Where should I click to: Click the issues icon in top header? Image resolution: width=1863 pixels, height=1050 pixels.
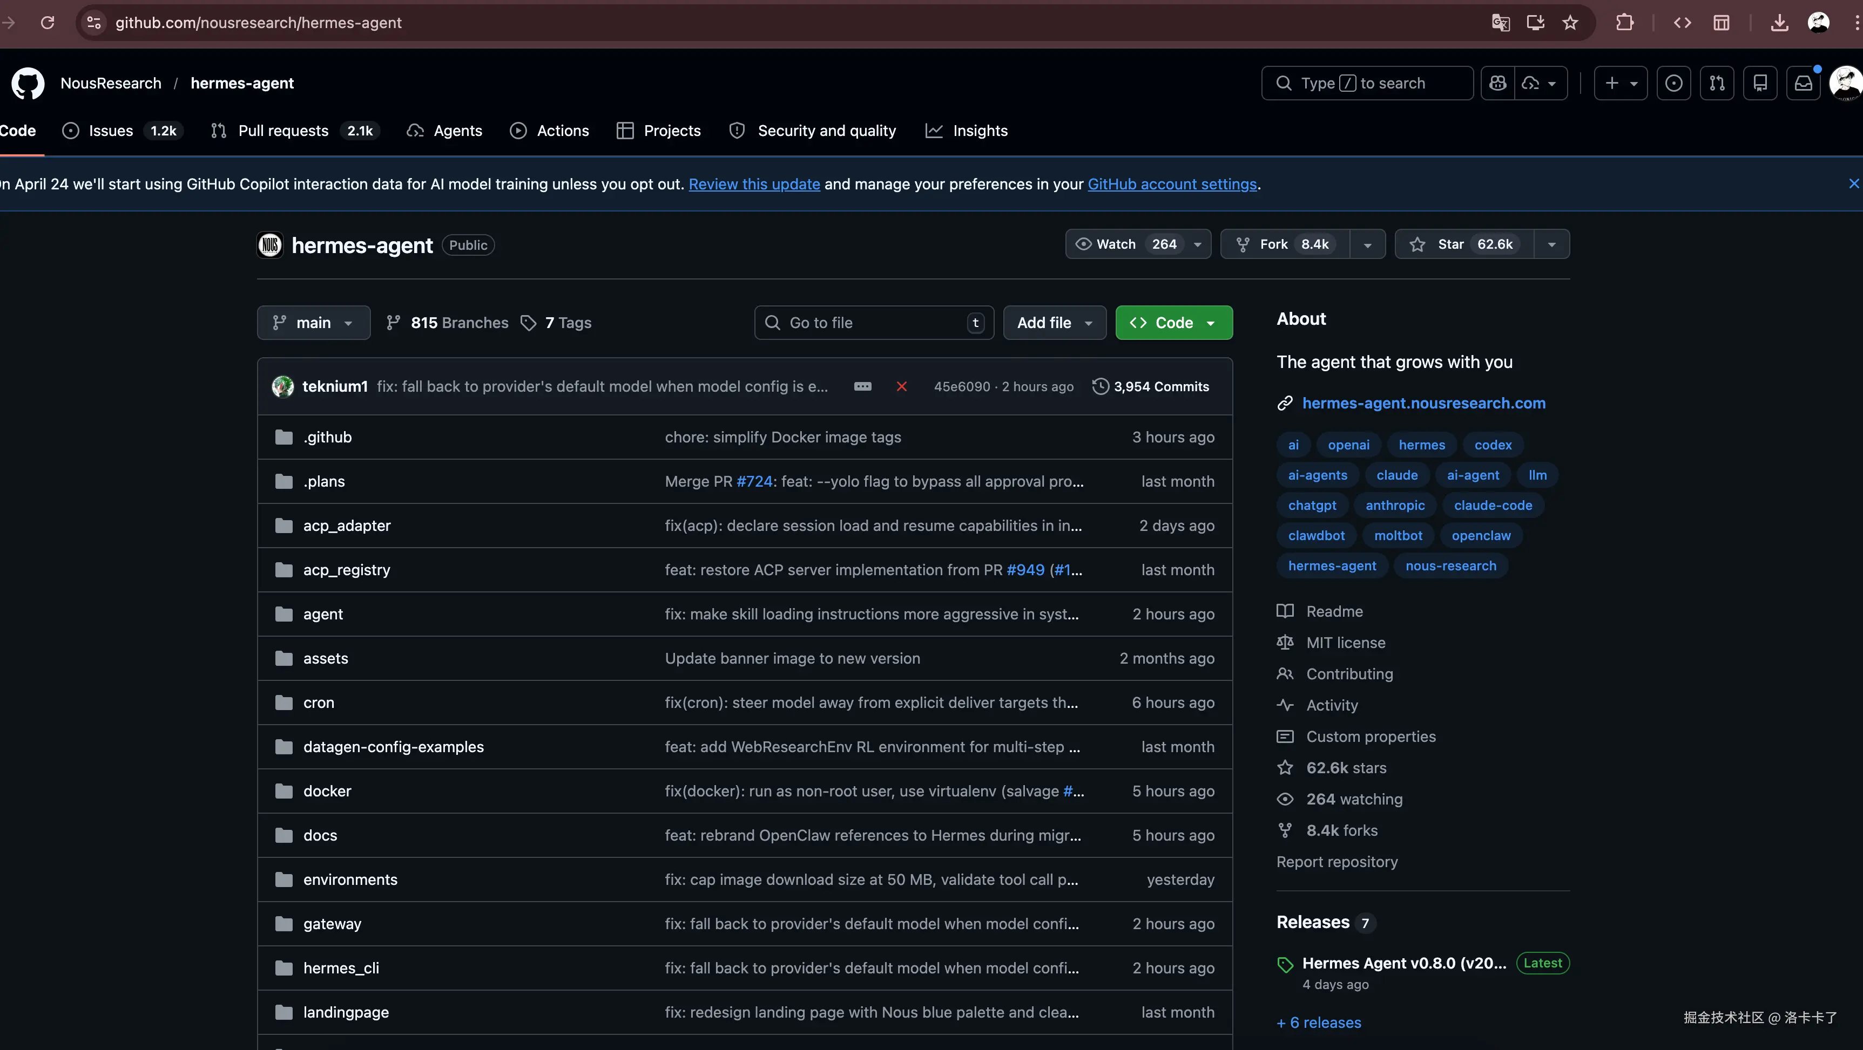point(1673,83)
